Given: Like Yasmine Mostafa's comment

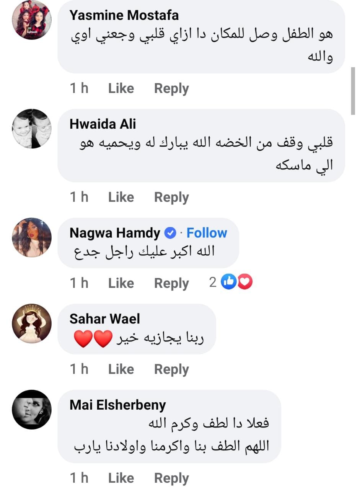Looking at the screenshot, I should coord(121,88).
